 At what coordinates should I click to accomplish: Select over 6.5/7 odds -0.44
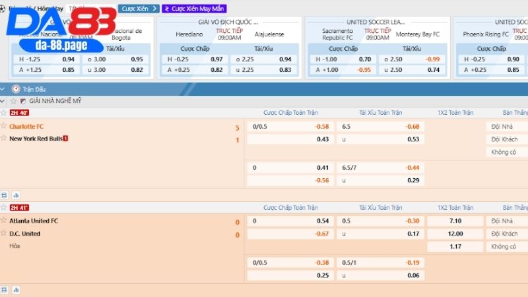pos(381,168)
